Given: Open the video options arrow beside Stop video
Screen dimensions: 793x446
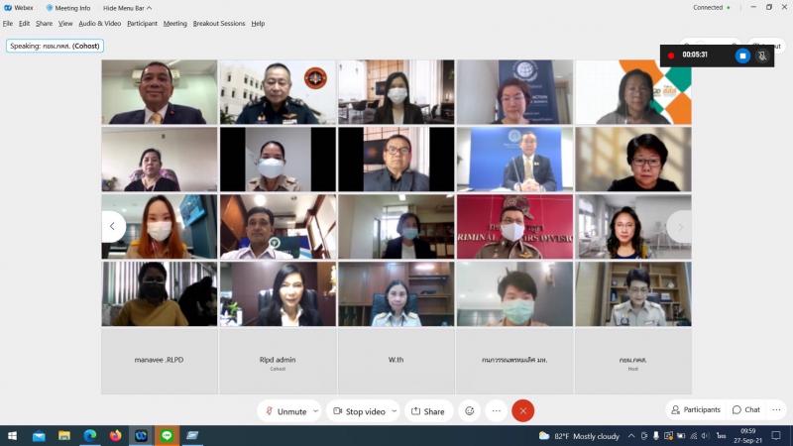Looking at the screenshot, I should pos(395,411).
